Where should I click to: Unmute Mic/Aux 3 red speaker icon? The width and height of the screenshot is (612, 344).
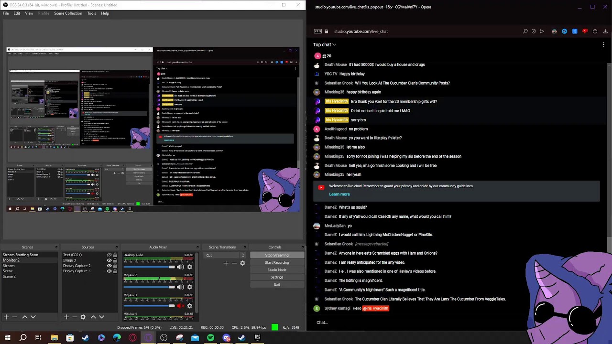[x=180, y=306]
